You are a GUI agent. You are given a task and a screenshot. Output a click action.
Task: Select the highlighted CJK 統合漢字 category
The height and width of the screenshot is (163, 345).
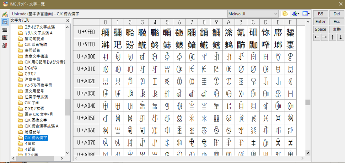click(x=36, y=138)
